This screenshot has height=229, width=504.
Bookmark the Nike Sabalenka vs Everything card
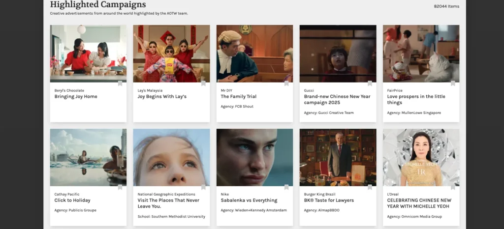click(x=286, y=187)
